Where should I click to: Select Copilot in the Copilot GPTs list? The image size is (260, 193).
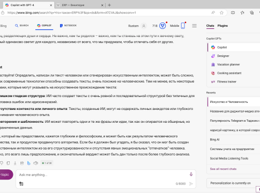coord(234,47)
